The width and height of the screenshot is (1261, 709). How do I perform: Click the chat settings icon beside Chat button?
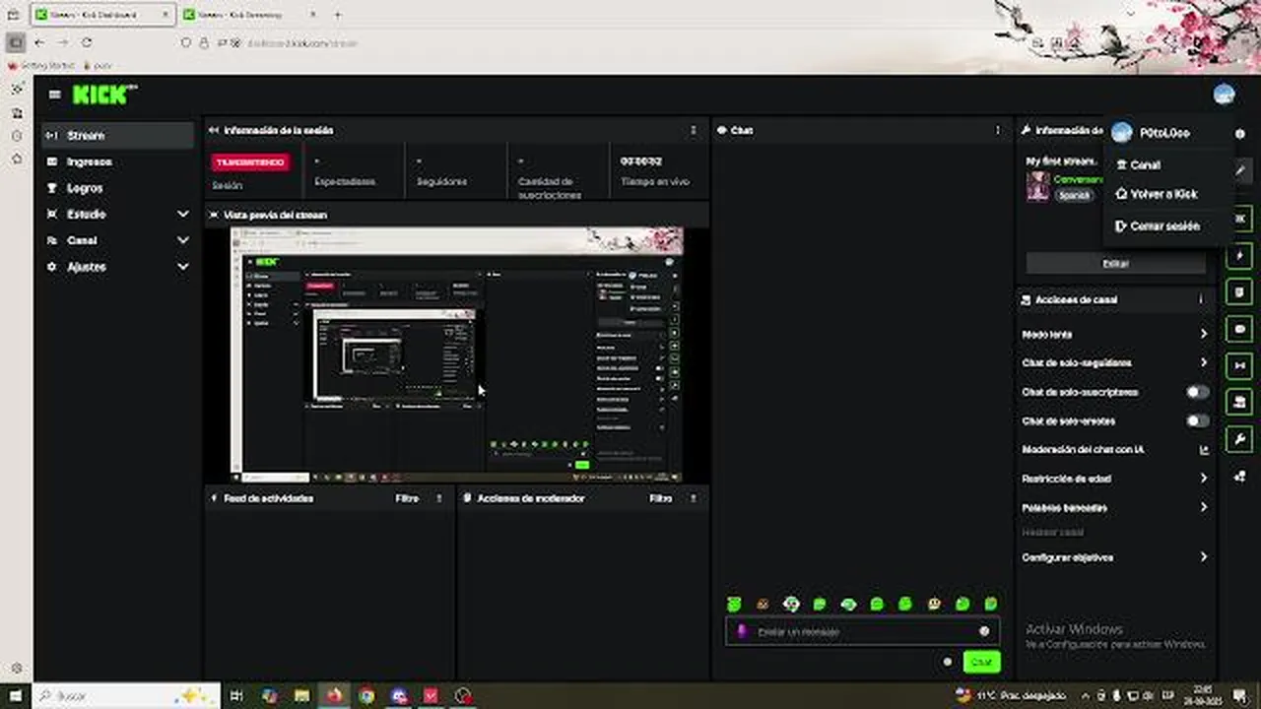coord(948,662)
